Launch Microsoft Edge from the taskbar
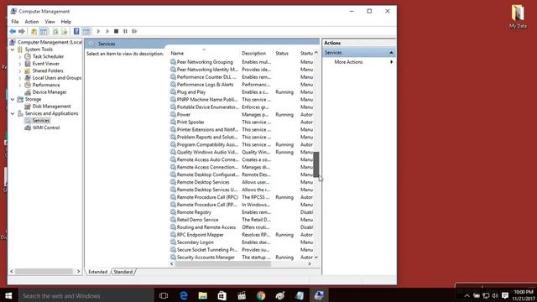Viewport: 537px width, 302px height. point(184,295)
